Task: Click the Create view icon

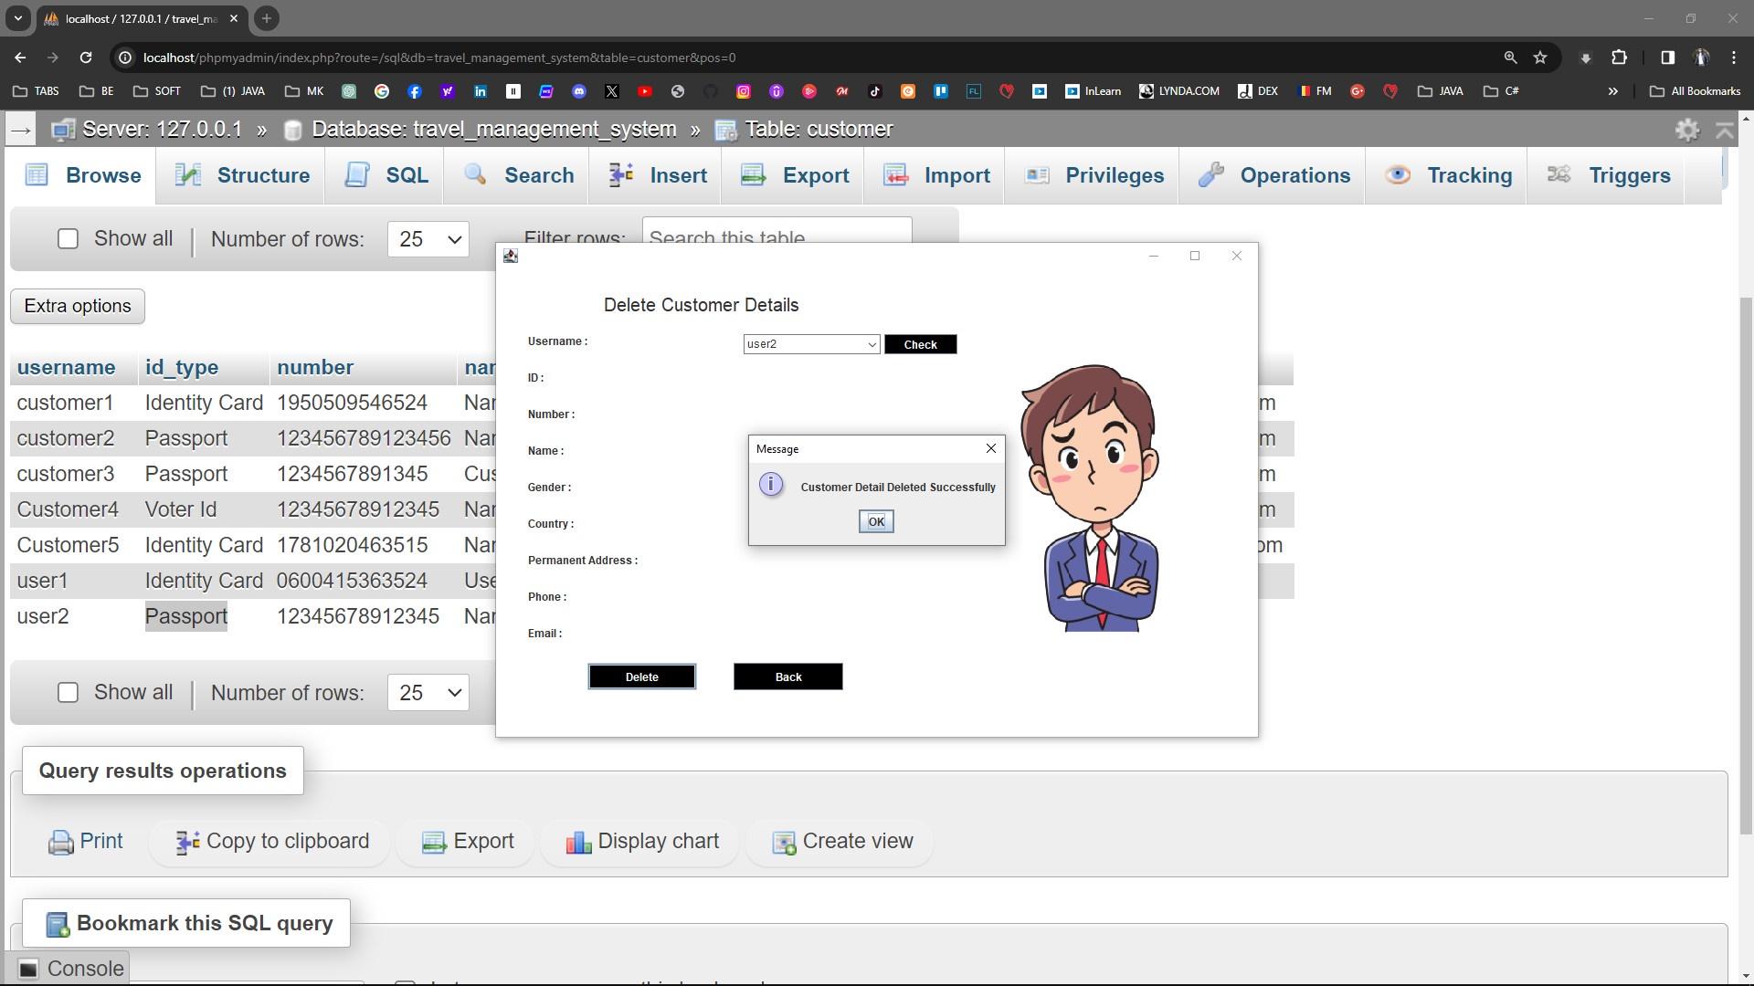Action: (x=784, y=842)
